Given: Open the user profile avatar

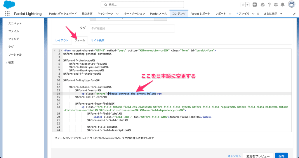Looking at the screenshot, I should pyautogui.click(x=292, y=4).
